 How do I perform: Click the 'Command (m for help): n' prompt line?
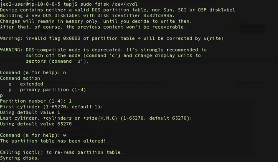tap(33, 73)
